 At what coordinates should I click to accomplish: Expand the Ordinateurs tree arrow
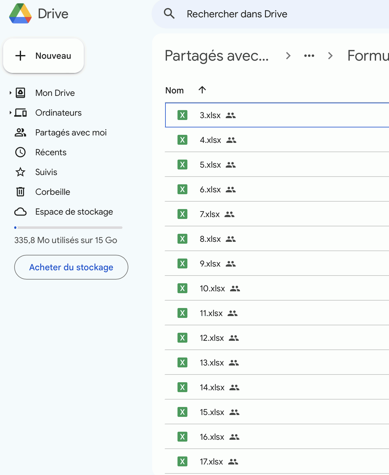tap(10, 113)
